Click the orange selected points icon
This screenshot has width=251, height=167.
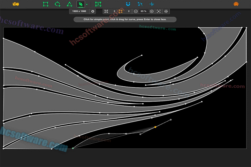coord(121,11)
